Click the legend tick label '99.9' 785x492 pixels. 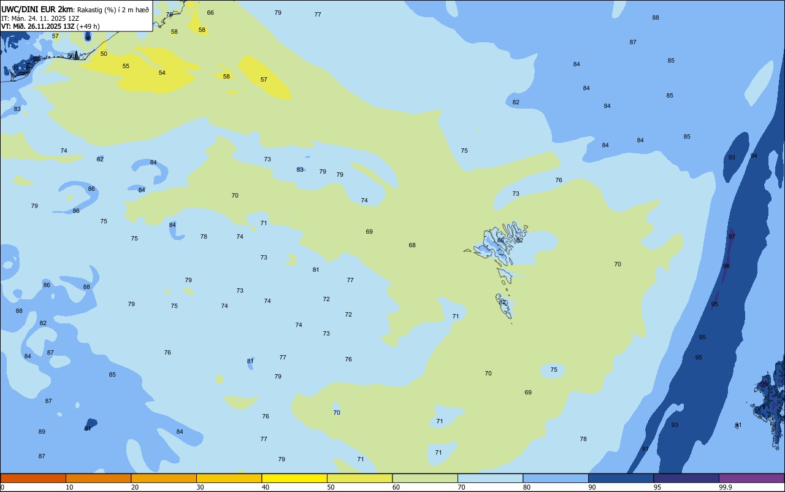[x=726, y=487]
